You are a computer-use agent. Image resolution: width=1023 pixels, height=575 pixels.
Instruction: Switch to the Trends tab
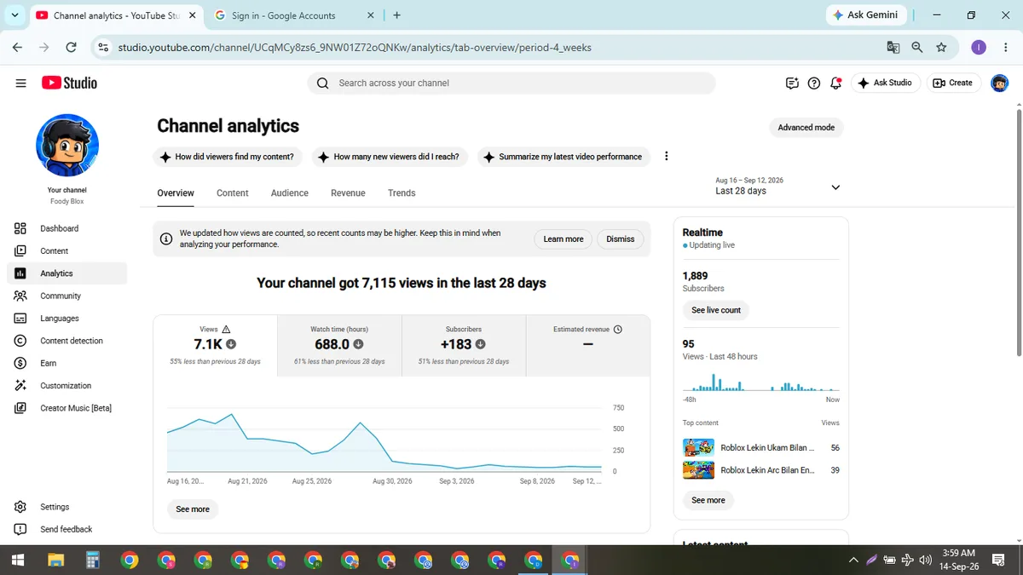click(x=402, y=193)
